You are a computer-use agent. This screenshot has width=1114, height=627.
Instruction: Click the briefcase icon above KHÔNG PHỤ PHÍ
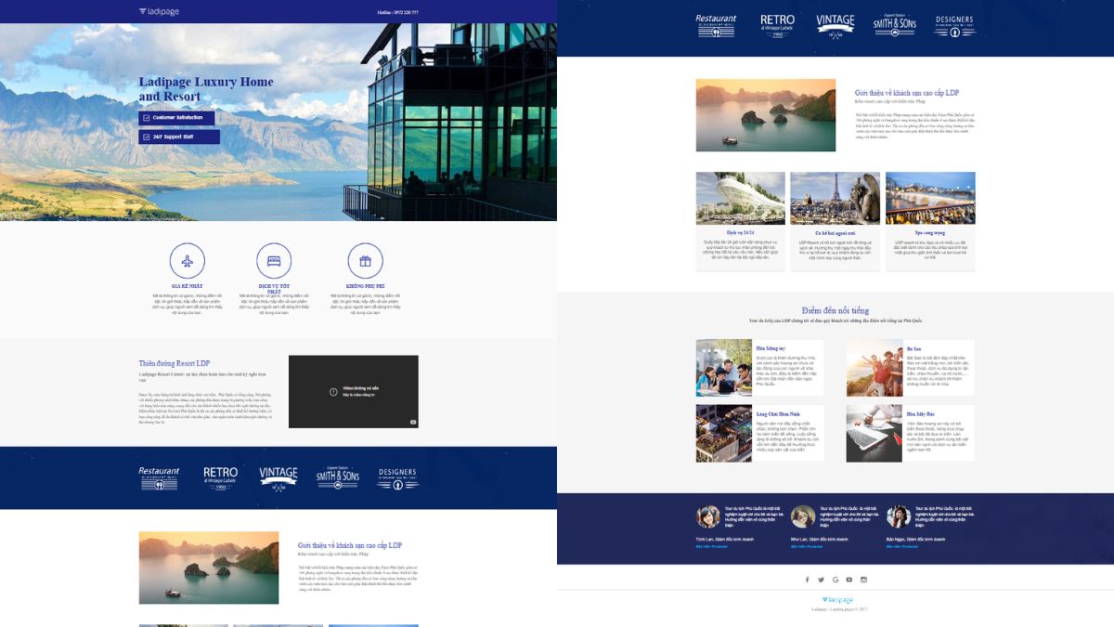[365, 261]
